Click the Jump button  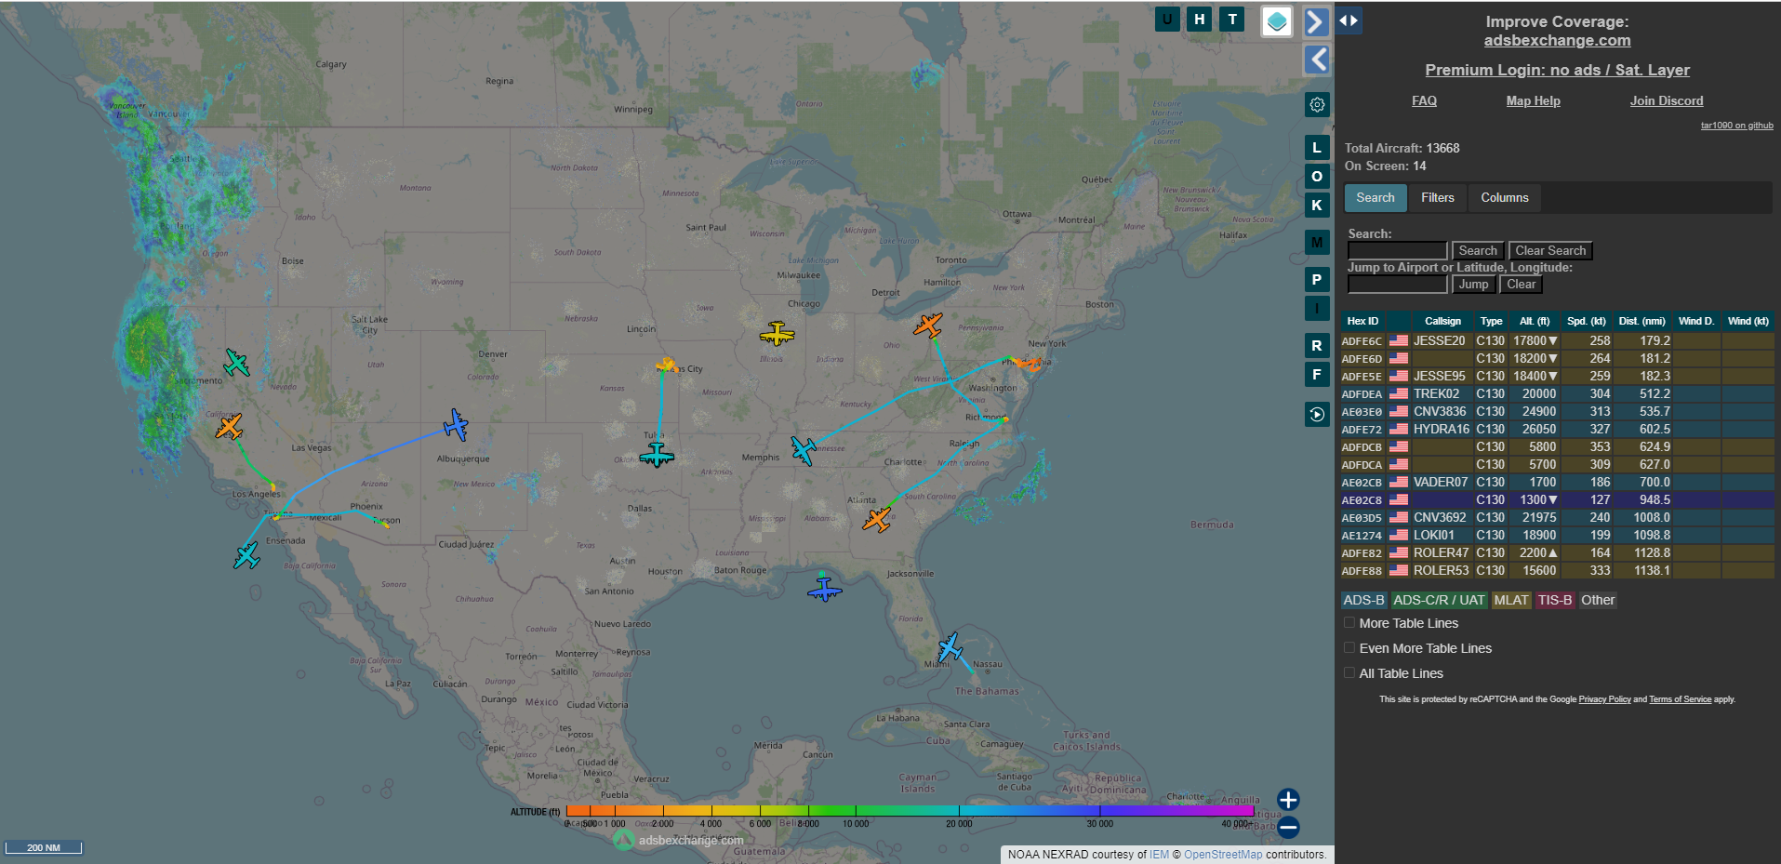pyautogui.click(x=1473, y=284)
